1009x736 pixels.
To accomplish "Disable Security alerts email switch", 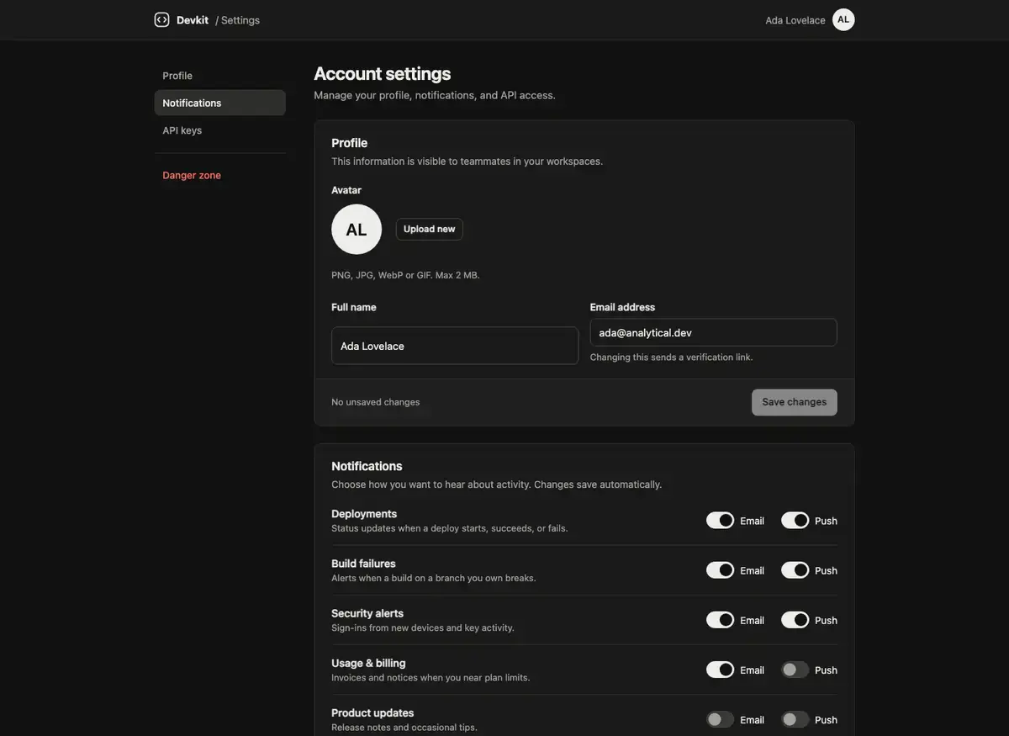I will (720, 620).
